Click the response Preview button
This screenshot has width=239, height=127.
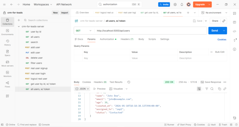point(99,89)
